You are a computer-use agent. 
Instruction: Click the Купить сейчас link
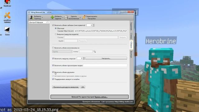click(x=101, y=97)
